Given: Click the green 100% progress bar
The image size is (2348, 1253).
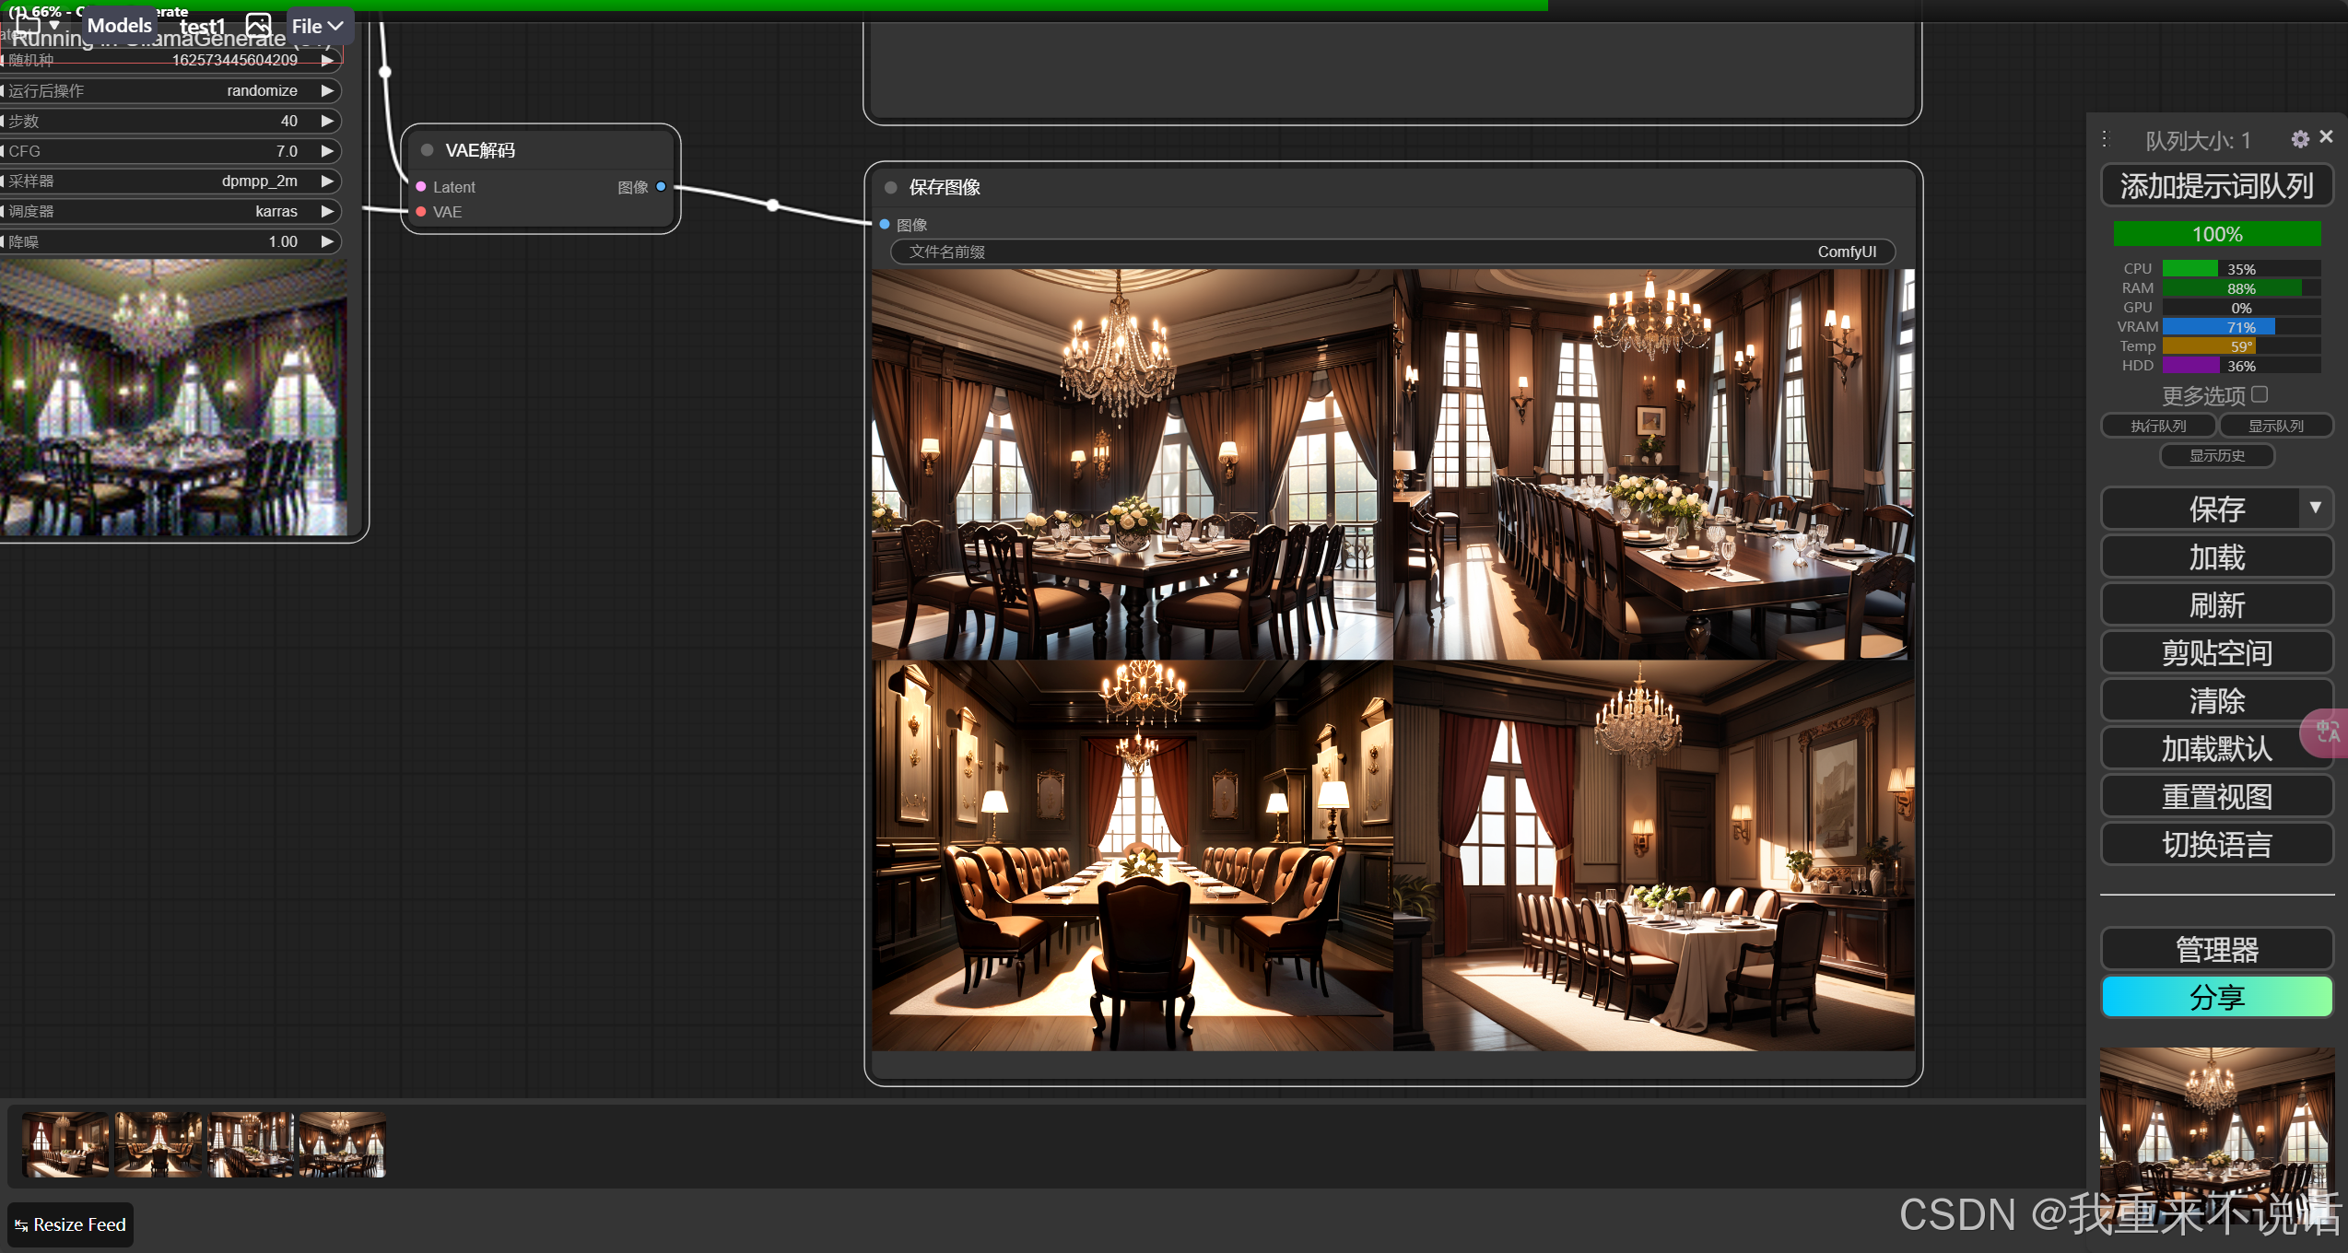Looking at the screenshot, I should (2216, 234).
